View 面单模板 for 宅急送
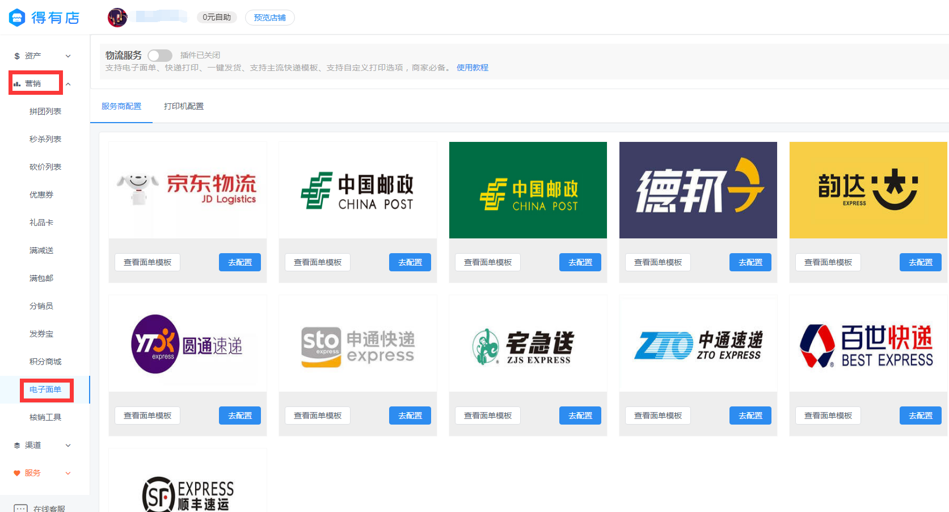 tap(488, 416)
